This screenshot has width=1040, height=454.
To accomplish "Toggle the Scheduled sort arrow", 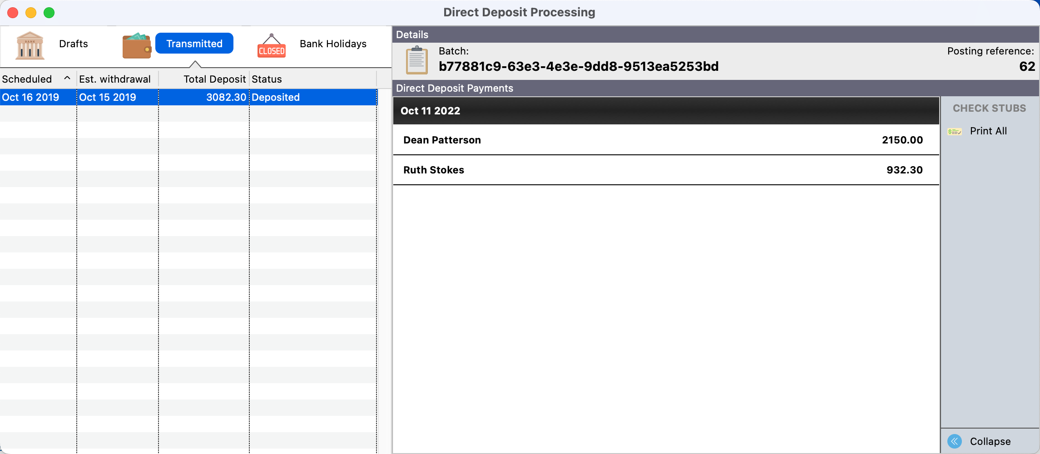I will coord(67,79).
